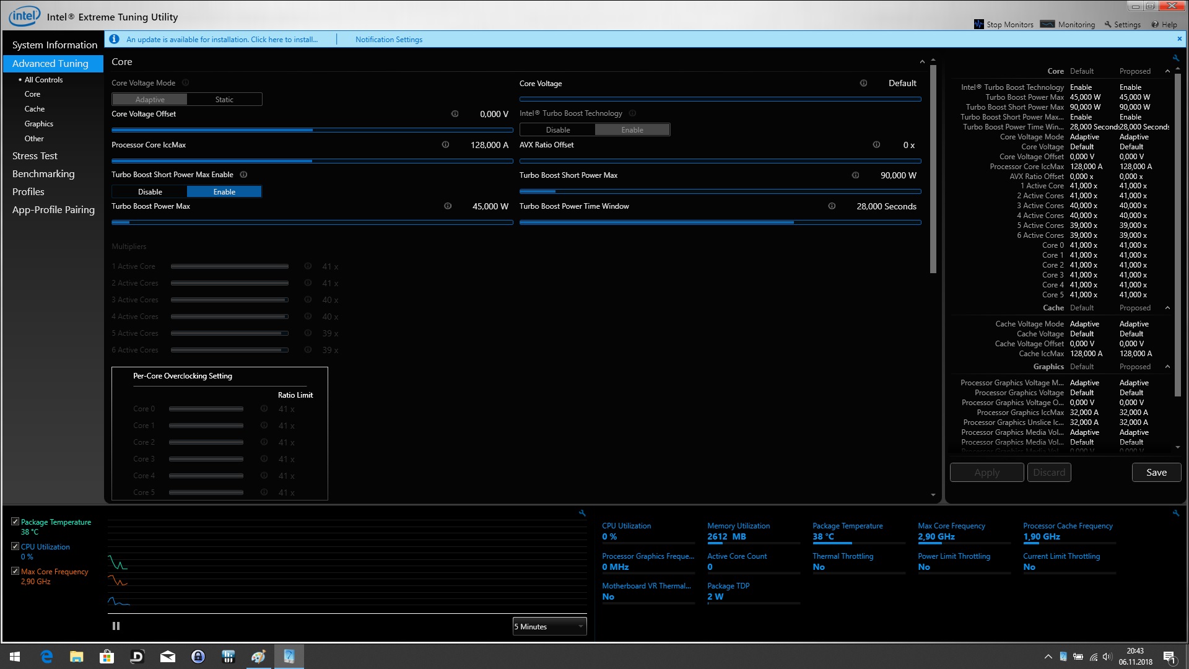Pause the monitoring graph
1189x669 pixels.
(x=116, y=626)
